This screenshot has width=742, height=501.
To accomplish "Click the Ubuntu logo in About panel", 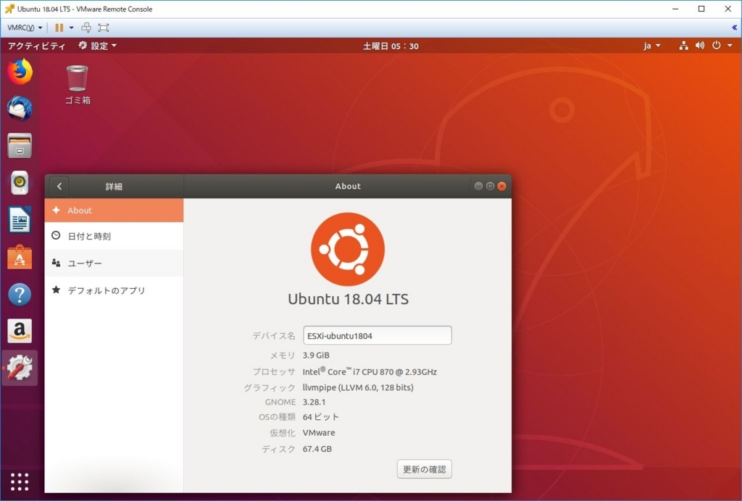I will point(348,249).
